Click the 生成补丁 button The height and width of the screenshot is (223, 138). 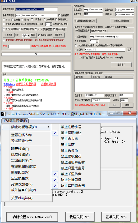[121, 65]
